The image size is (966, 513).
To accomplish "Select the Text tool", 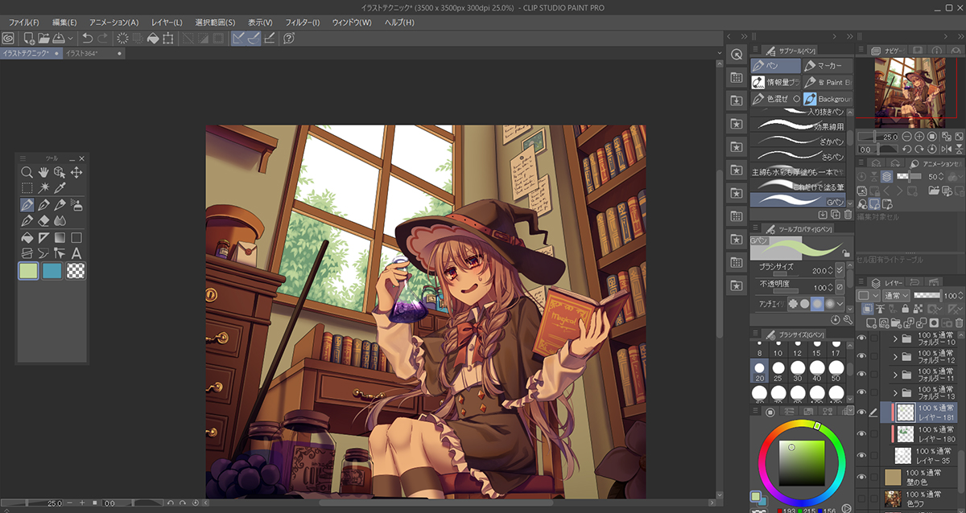I will tap(76, 253).
